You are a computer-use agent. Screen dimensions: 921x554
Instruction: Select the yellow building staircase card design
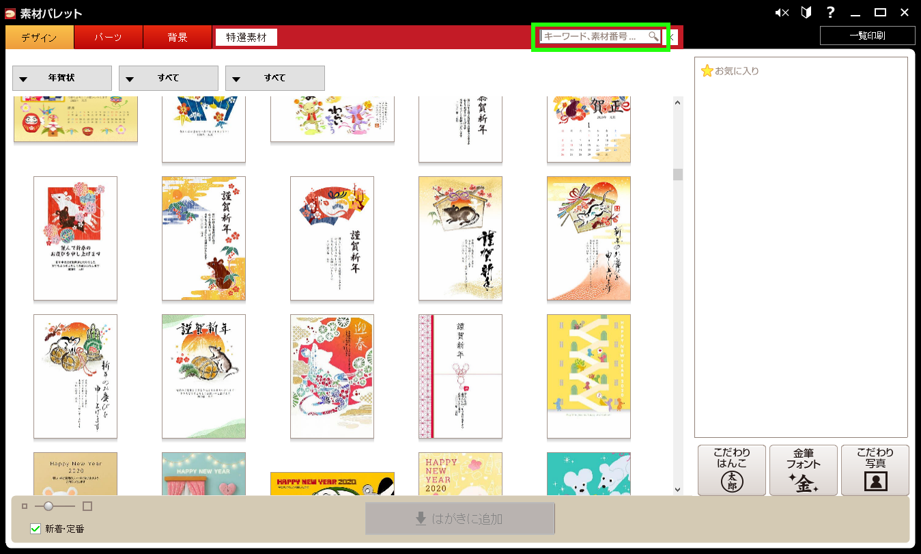coord(589,376)
